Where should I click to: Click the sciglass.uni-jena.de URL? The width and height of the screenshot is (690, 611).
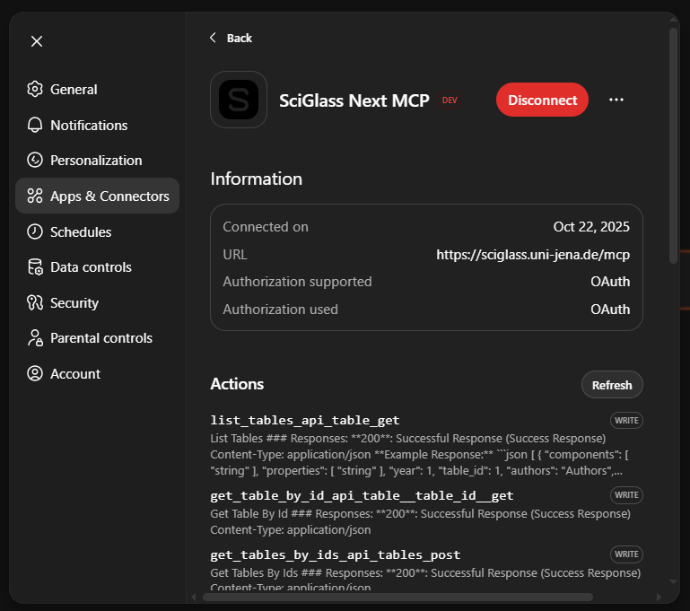click(533, 255)
